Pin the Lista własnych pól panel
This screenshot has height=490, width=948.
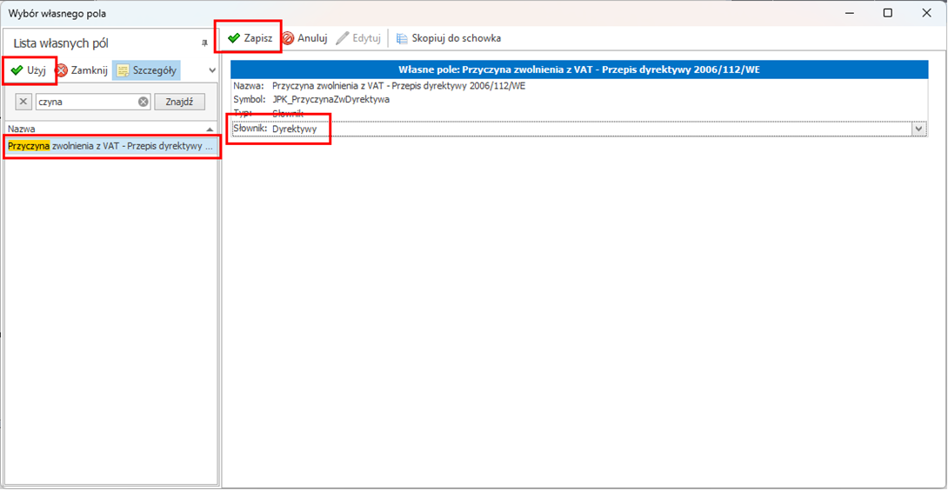(x=204, y=43)
